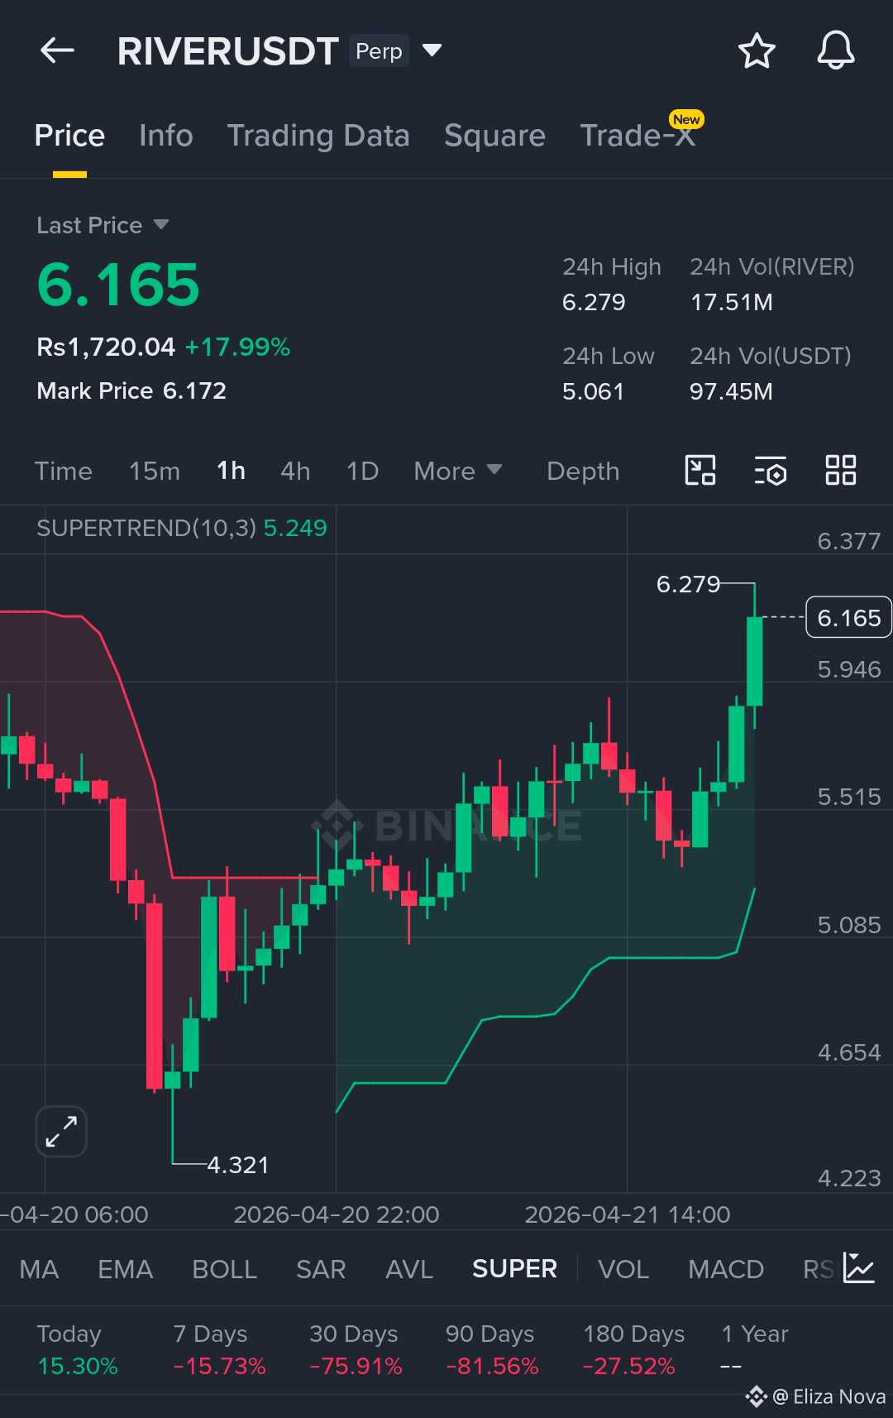The width and height of the screenshot is (893, 1418).
Task: Tap the 7 Days -15.73% performance value
Action: 219,1366
